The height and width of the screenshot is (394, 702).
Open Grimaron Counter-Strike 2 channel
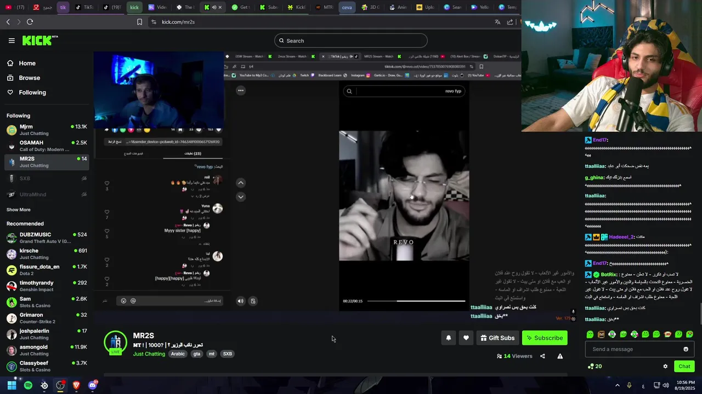[x=47, y=318]
